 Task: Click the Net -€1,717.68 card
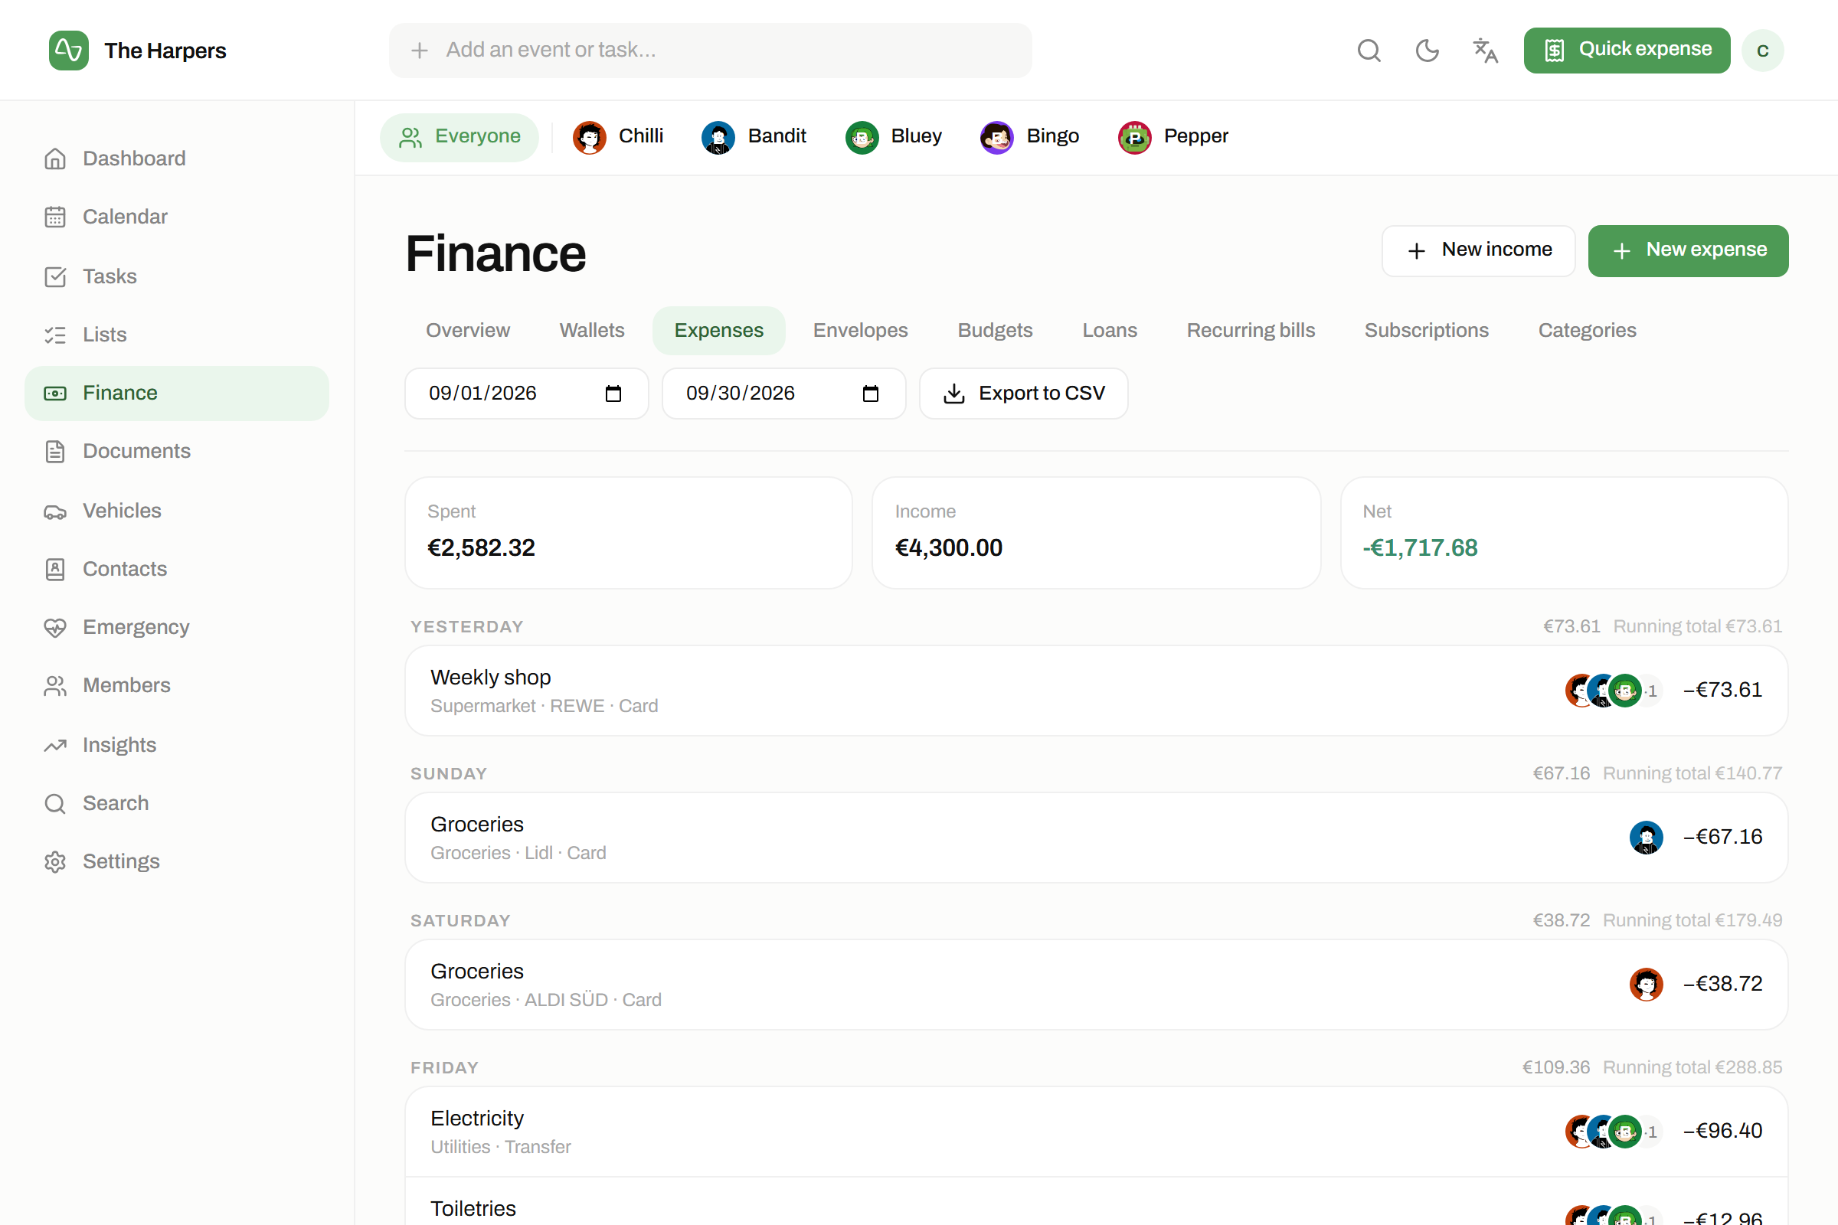coord(1564,533)
